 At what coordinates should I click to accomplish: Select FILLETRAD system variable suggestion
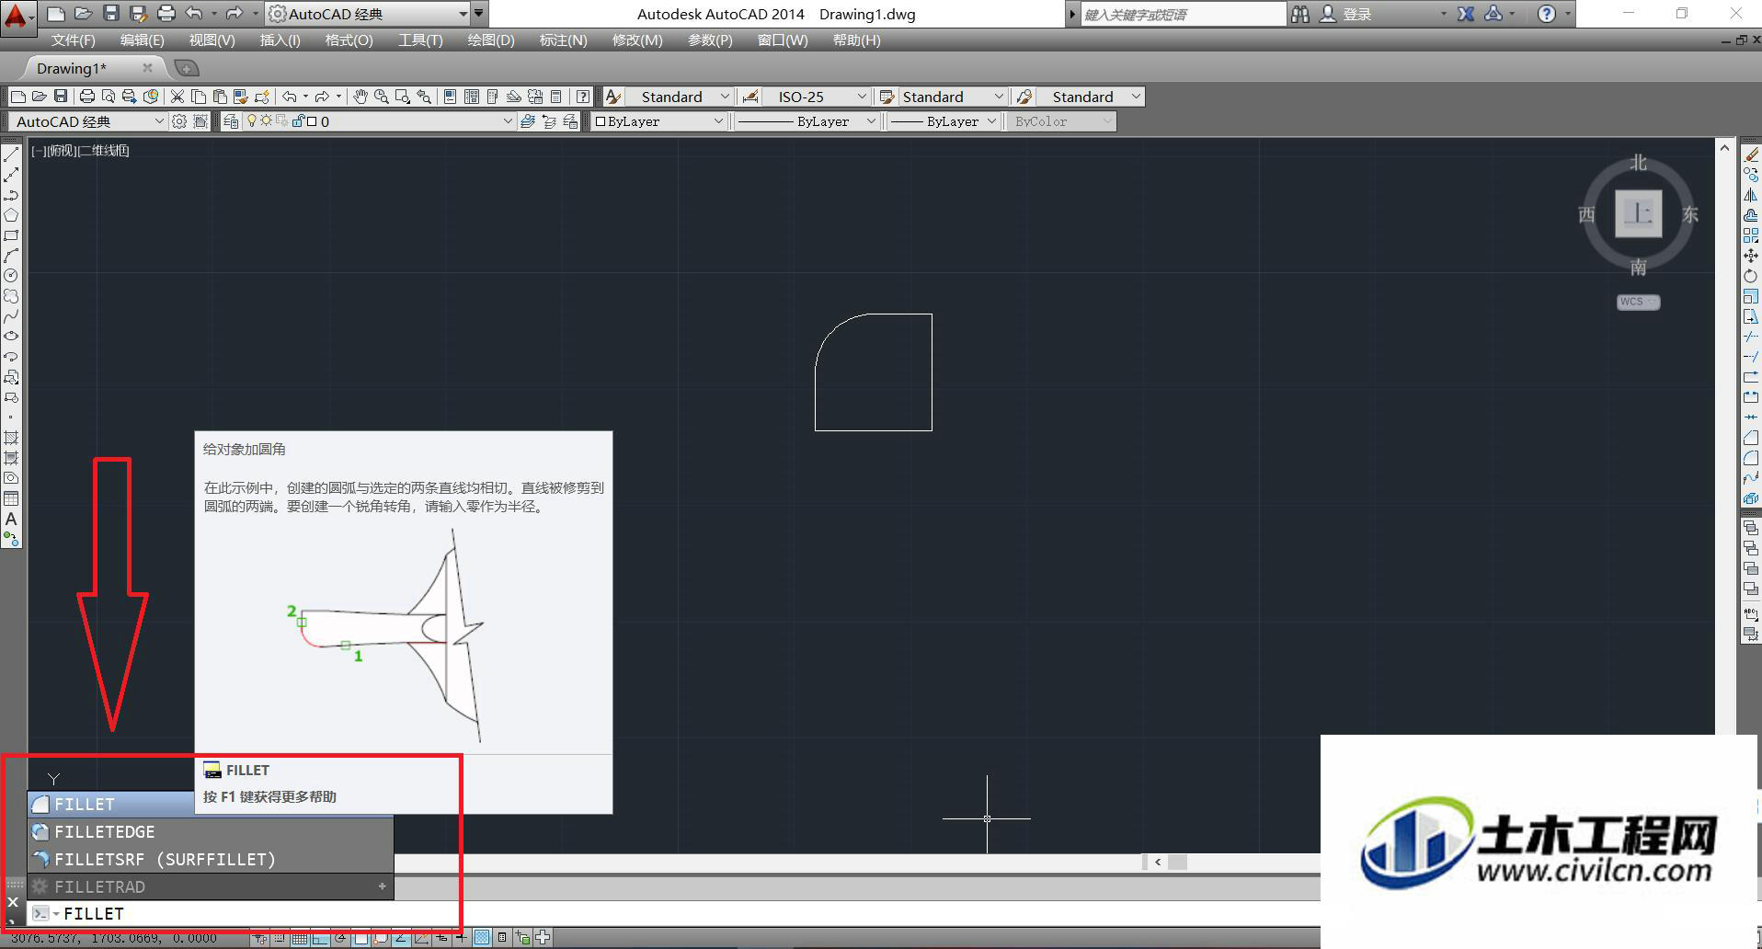point(211,886)
